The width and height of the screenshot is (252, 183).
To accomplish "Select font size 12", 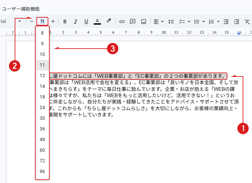I will pos(42,76).
